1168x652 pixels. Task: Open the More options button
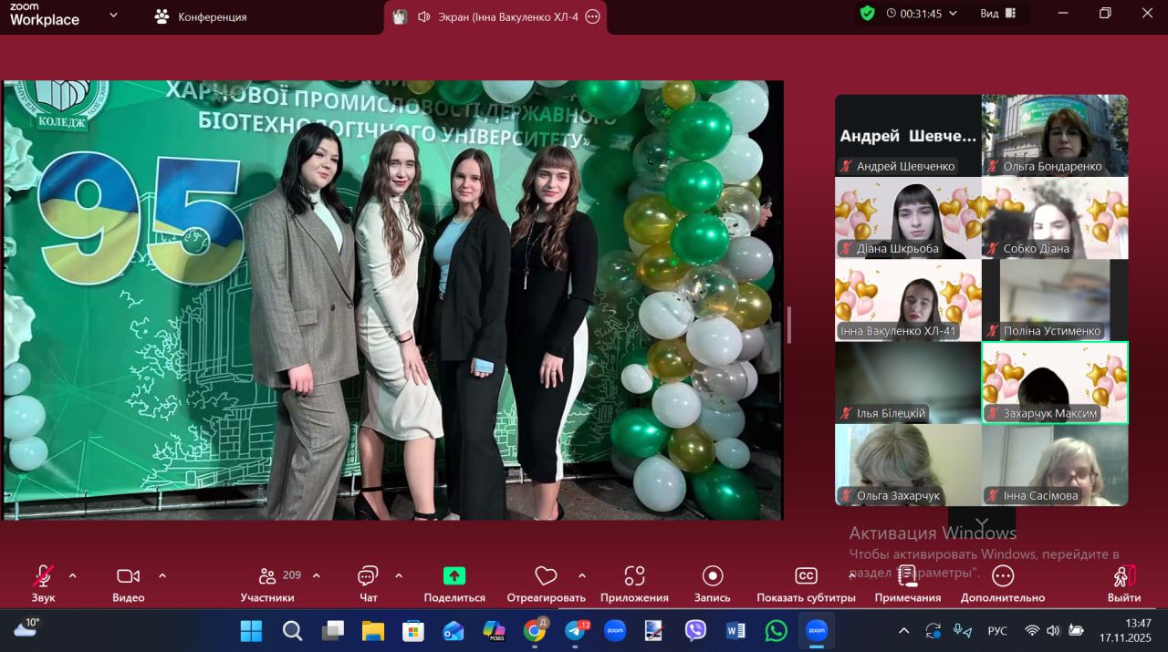(x=1002, y=576)
